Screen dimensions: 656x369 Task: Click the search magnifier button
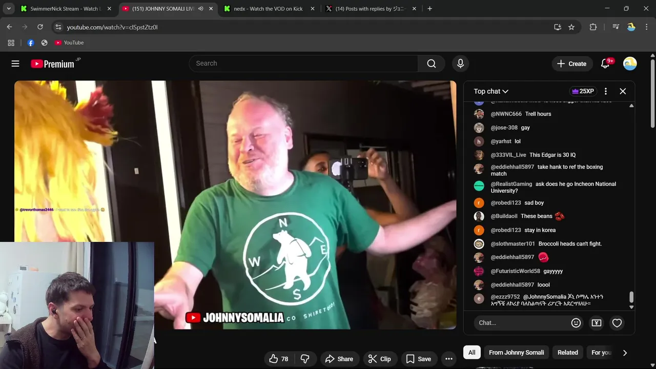[432, 64]
